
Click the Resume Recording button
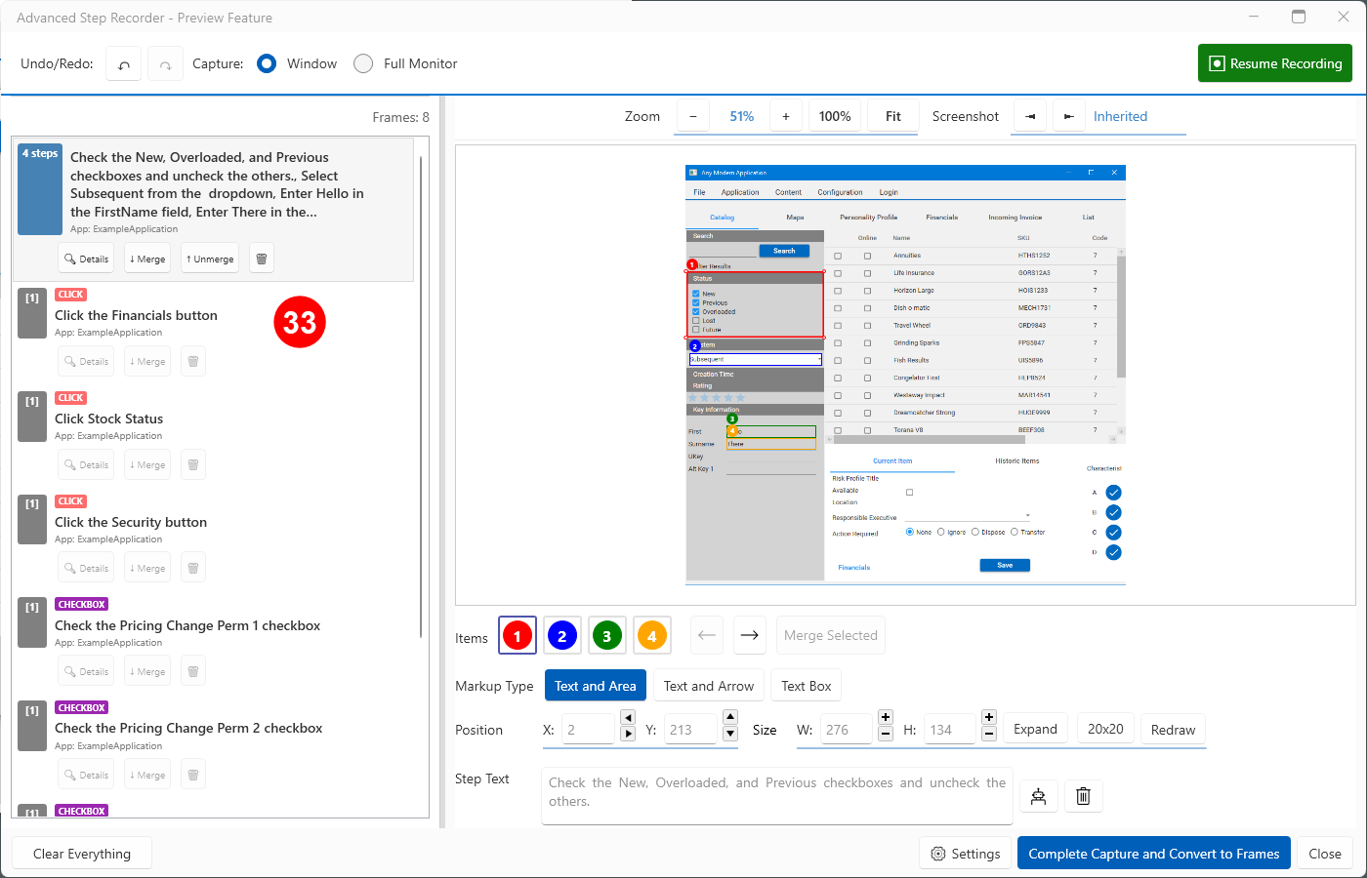coord(1274,63)
